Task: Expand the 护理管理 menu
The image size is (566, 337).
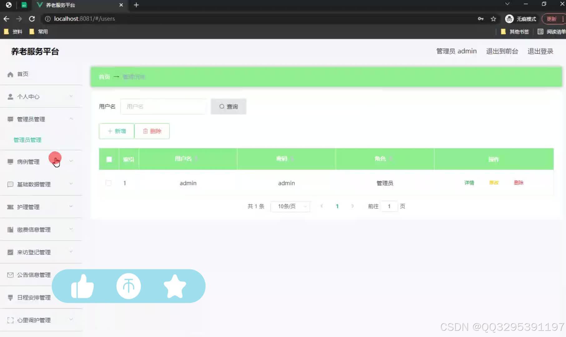Action: pyautogui.click(x=41, y=207)
